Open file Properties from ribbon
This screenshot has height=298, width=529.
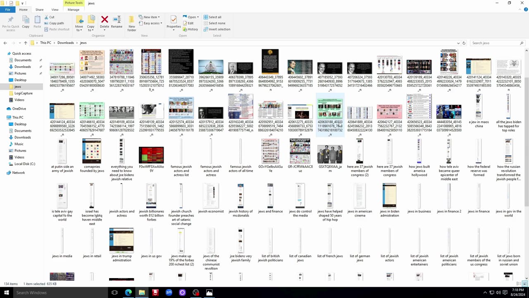tap(174, 23)
